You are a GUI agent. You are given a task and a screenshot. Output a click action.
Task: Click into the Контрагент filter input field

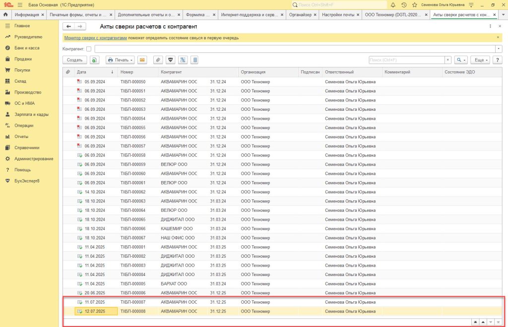click(295, 49)
